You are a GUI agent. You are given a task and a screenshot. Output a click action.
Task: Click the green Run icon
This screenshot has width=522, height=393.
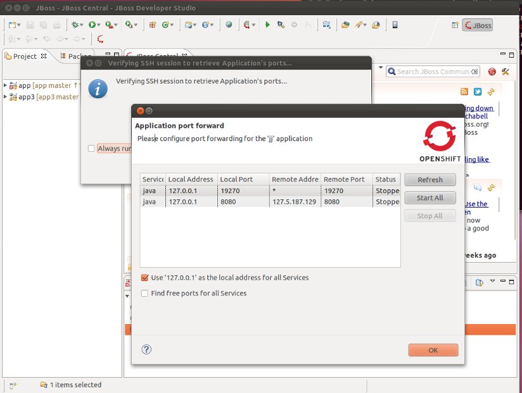(x=92, y=25)
